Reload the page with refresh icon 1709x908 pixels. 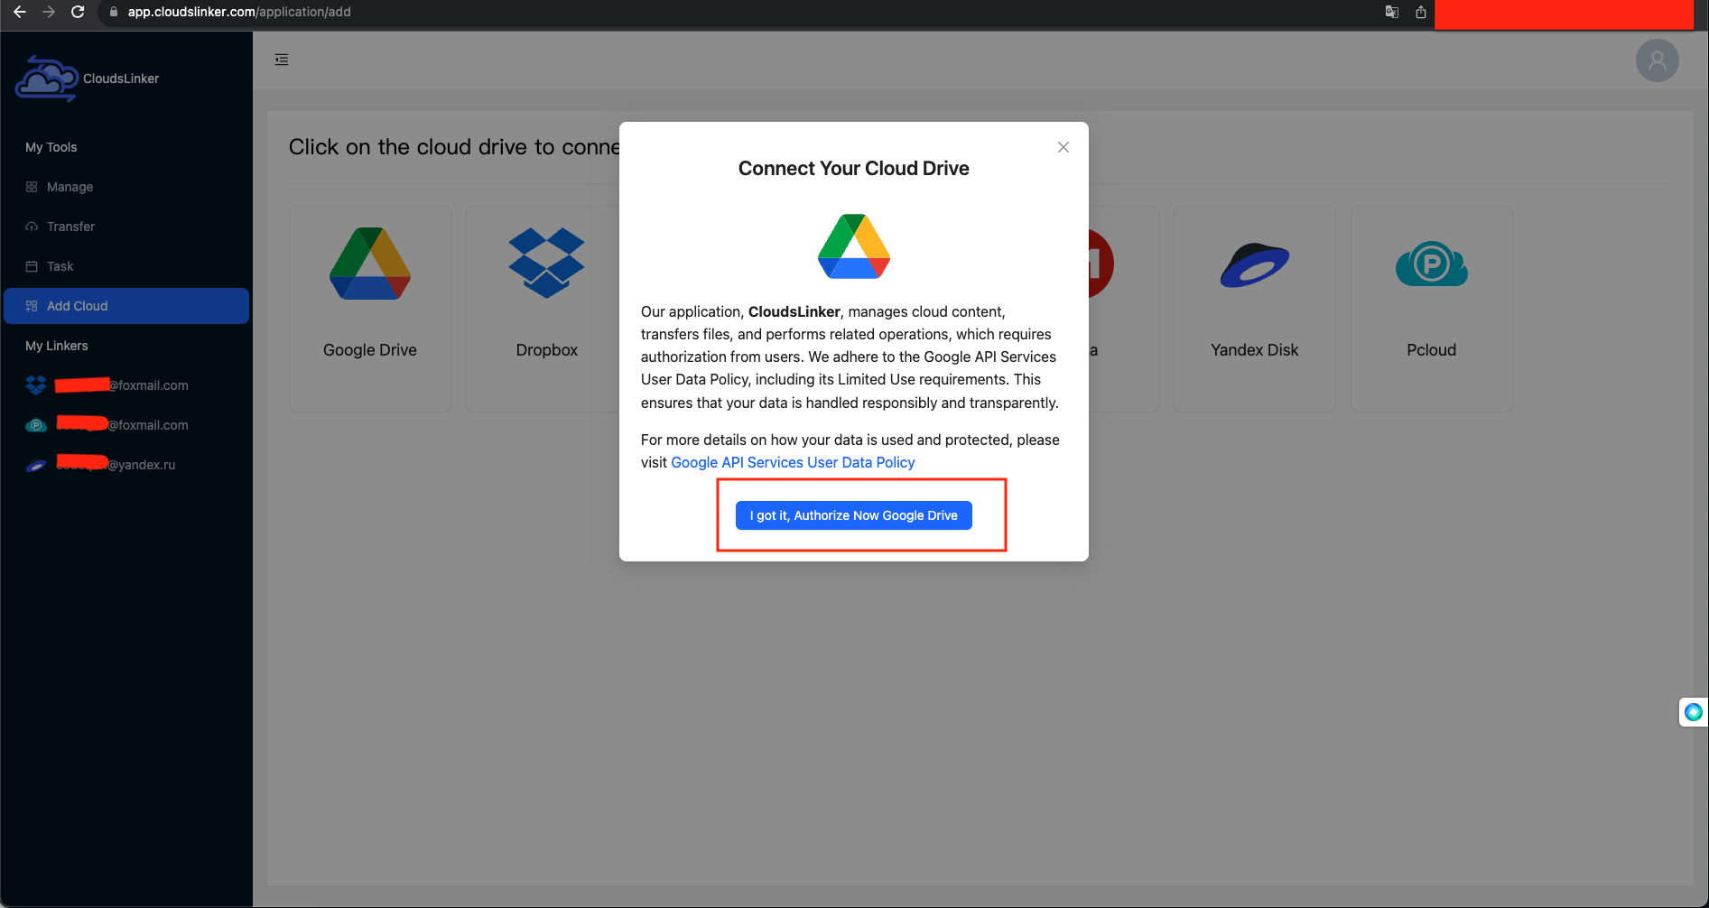78,12
